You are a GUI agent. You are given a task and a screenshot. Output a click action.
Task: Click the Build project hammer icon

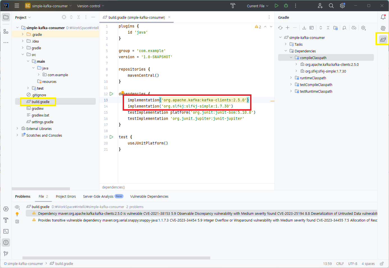click(233, 6)
